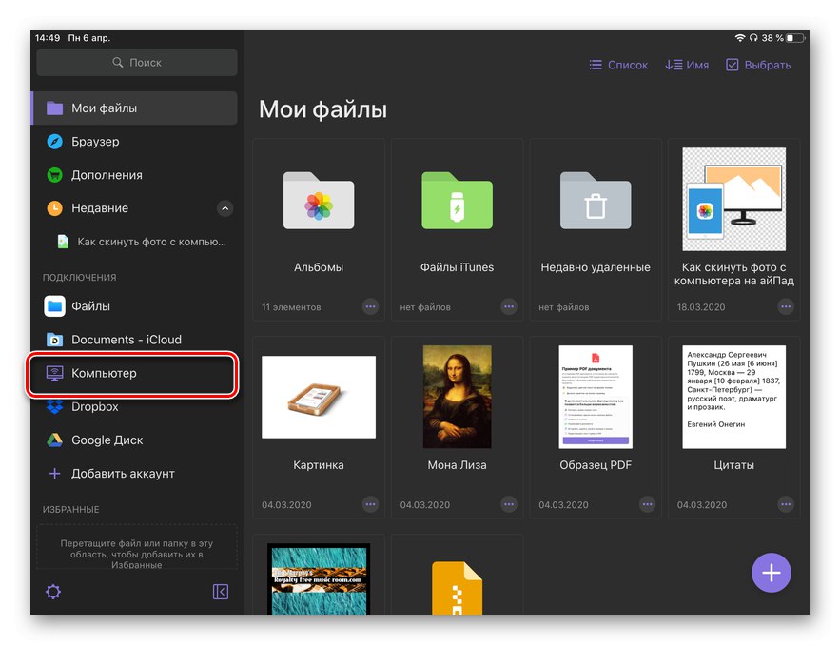840x645 pixels.
Task: Switch view with Список button
Action: (x=618, y=65)
